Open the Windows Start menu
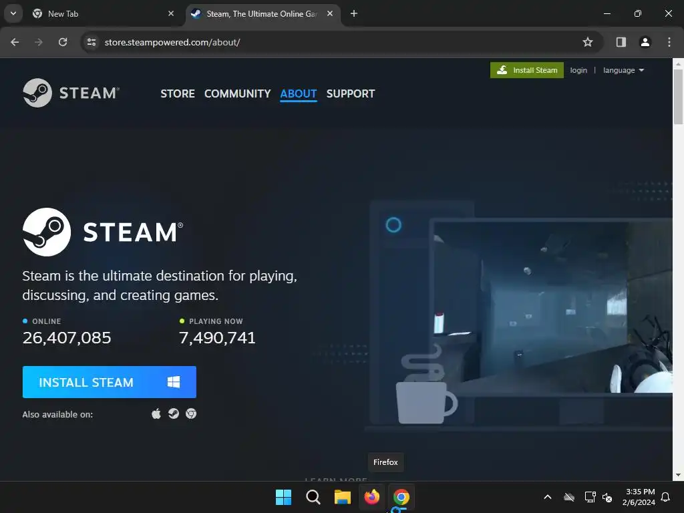The width and height of the screenshot is (684, 513). (283, 497)
